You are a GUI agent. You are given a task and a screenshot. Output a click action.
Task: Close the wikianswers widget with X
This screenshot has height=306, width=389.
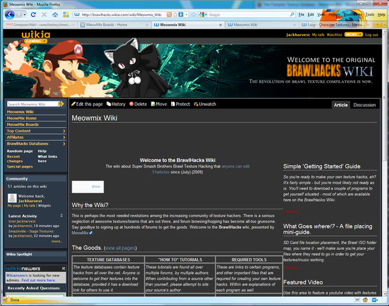[x=63, y=268]
